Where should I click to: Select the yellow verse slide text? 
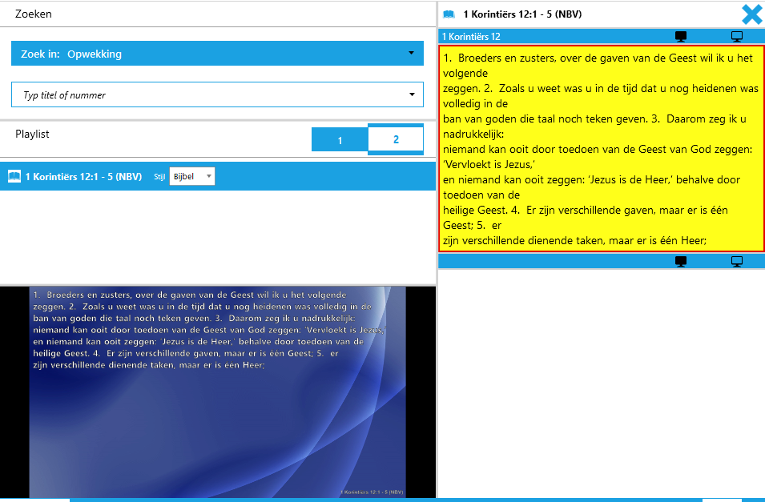pos(601,149)
